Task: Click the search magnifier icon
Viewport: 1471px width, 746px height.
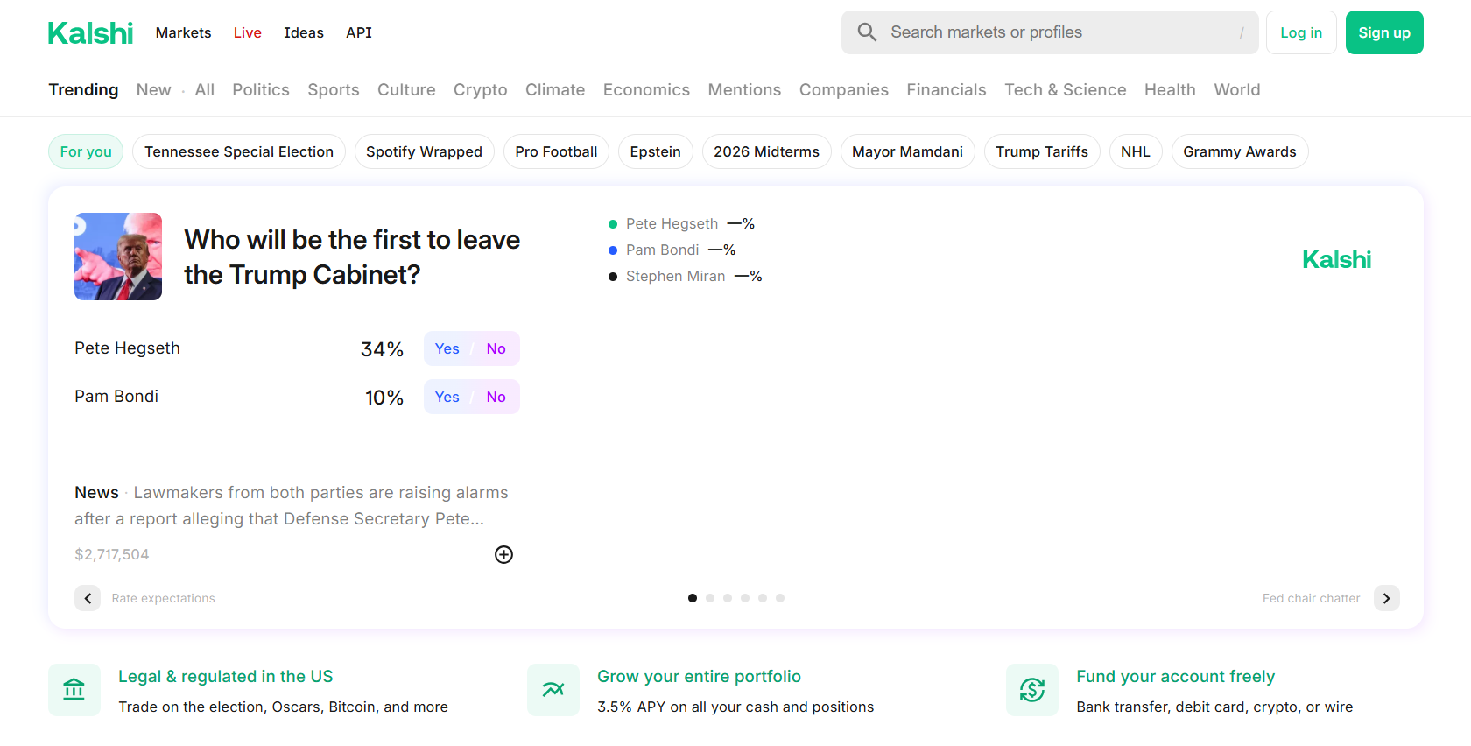Action: tap(867, 32)
